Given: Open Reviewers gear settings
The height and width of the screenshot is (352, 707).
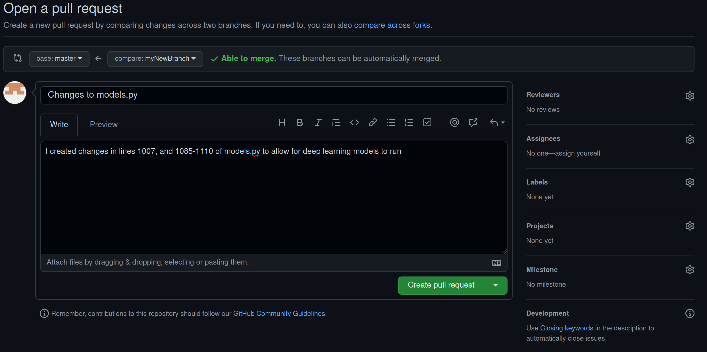Looking at the screenshot, I should coord(690,96).
